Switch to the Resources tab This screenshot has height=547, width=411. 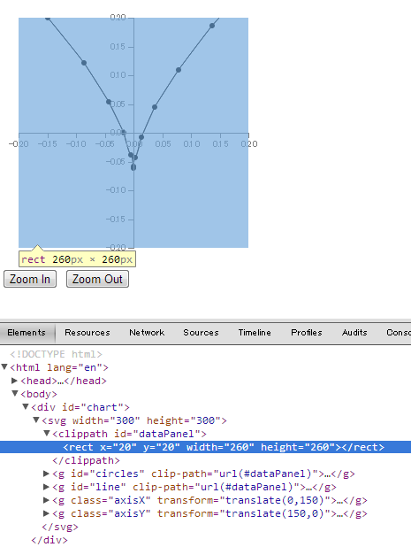(x=88, y=333)
